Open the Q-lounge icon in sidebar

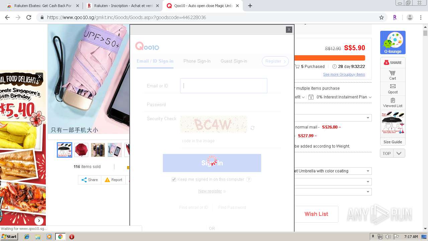click(x=393, y=43)
